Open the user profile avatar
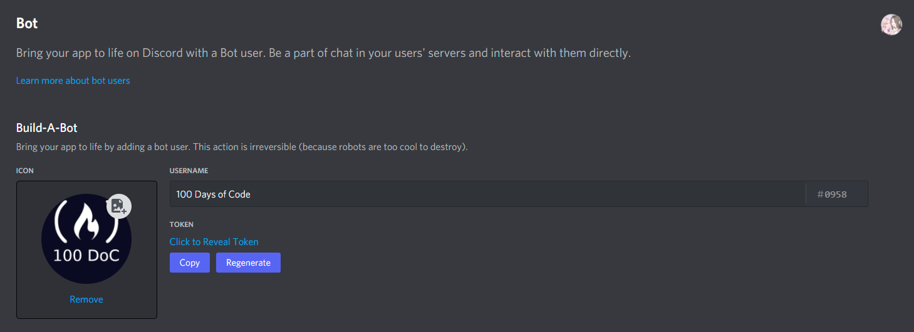This screenshot has width=914, height=332. coord(891,24)
